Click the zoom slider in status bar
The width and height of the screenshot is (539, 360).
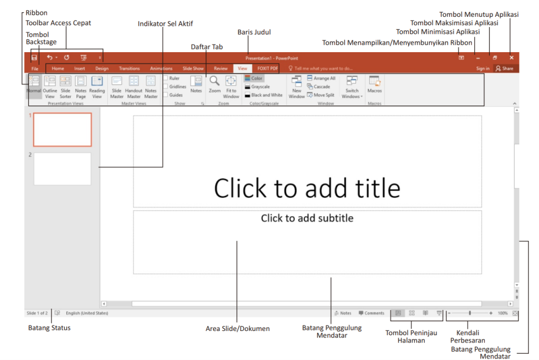pos(470,313)
